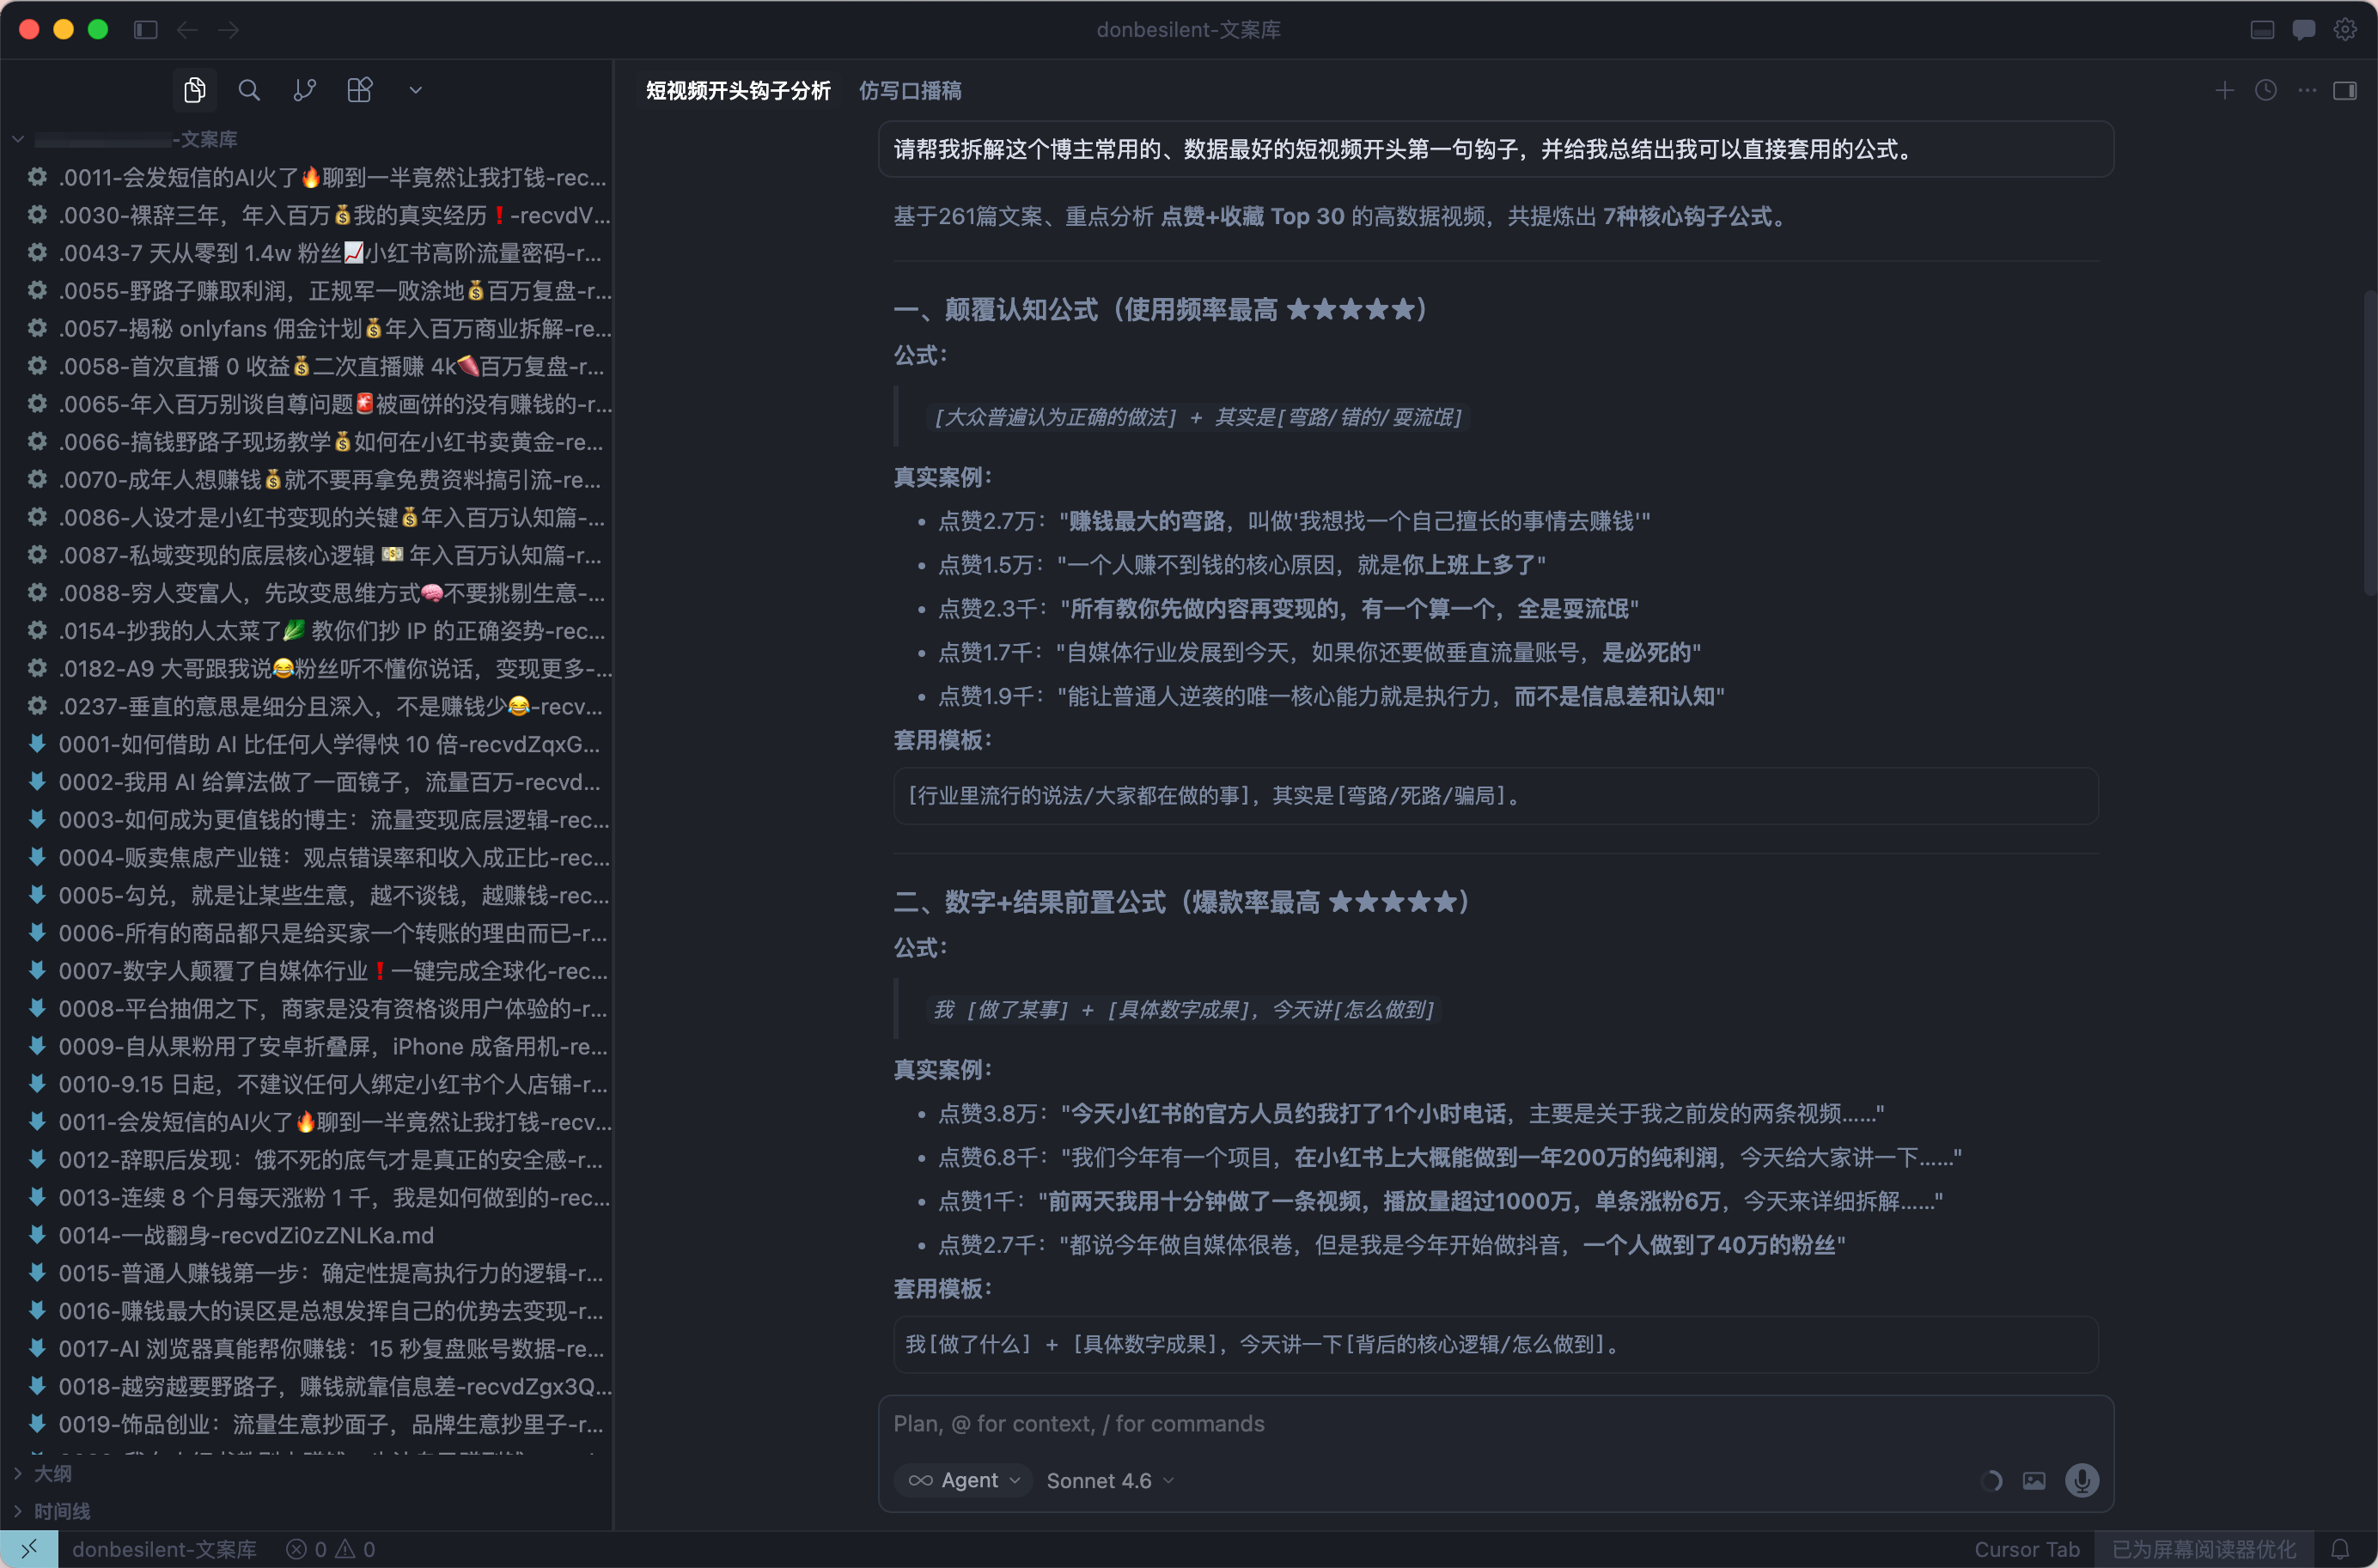Screen dimensions: 2378x1568
Task: Open the Sonnet 4.6 model dropdown
Action: 1111,1480
